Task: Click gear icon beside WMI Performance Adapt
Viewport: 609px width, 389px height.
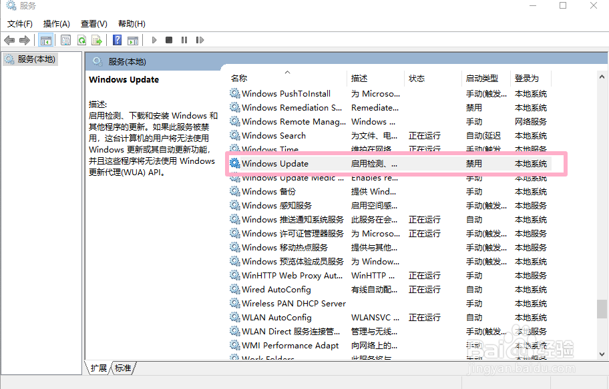Action: [234, 345]
